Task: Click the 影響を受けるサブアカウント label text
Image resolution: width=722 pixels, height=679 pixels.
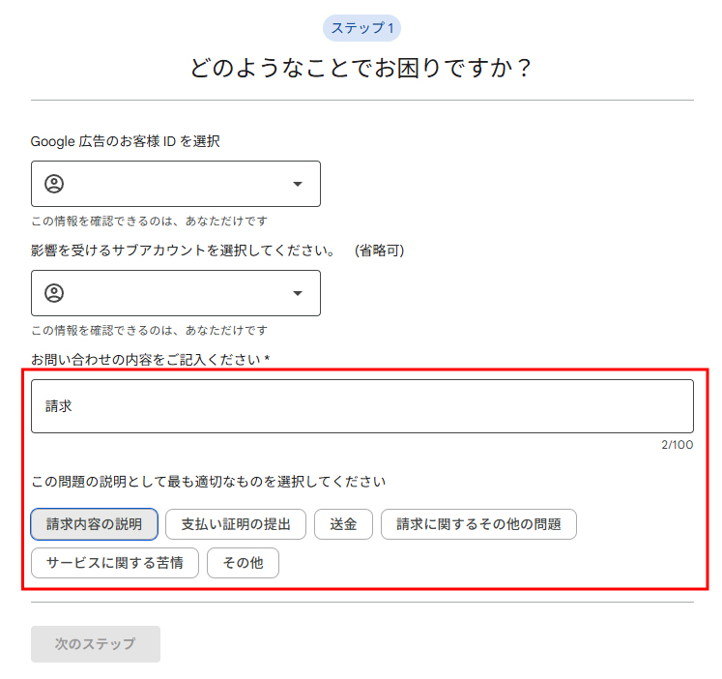Action: click(183, 251)
